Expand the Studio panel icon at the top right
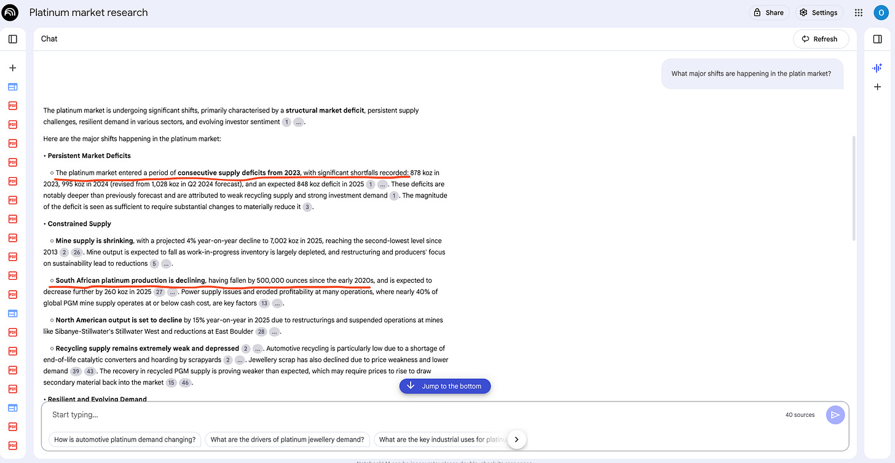 (x=877, y=39)
